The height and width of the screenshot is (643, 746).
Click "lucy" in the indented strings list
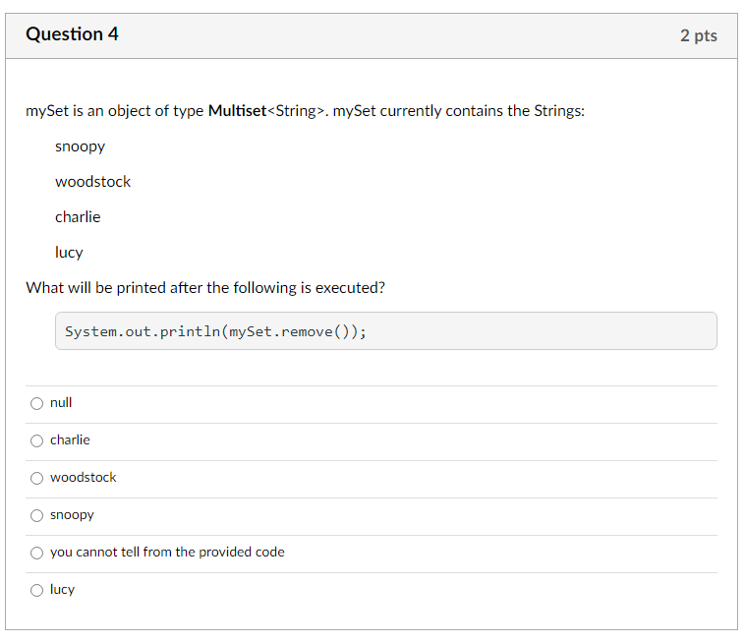pos(69,253)
